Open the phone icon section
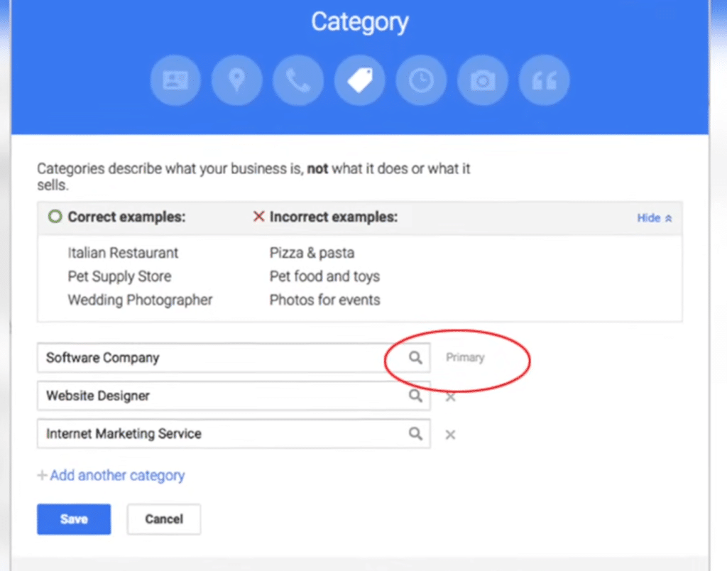 coord(298,80)
